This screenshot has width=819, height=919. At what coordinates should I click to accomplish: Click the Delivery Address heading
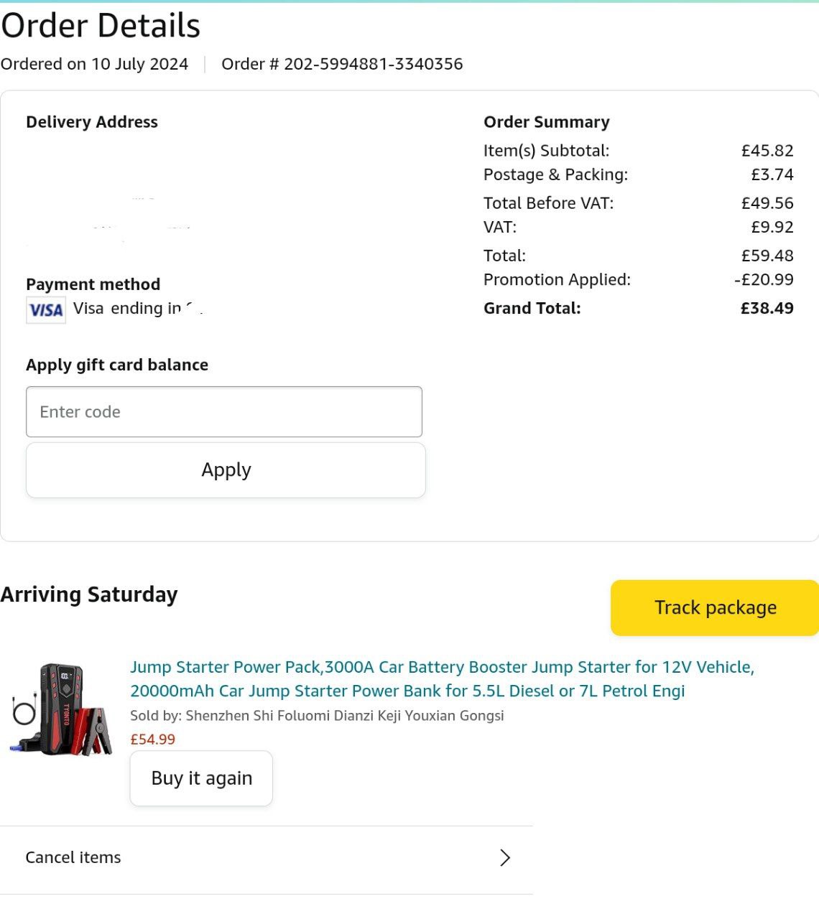point(92,122)
